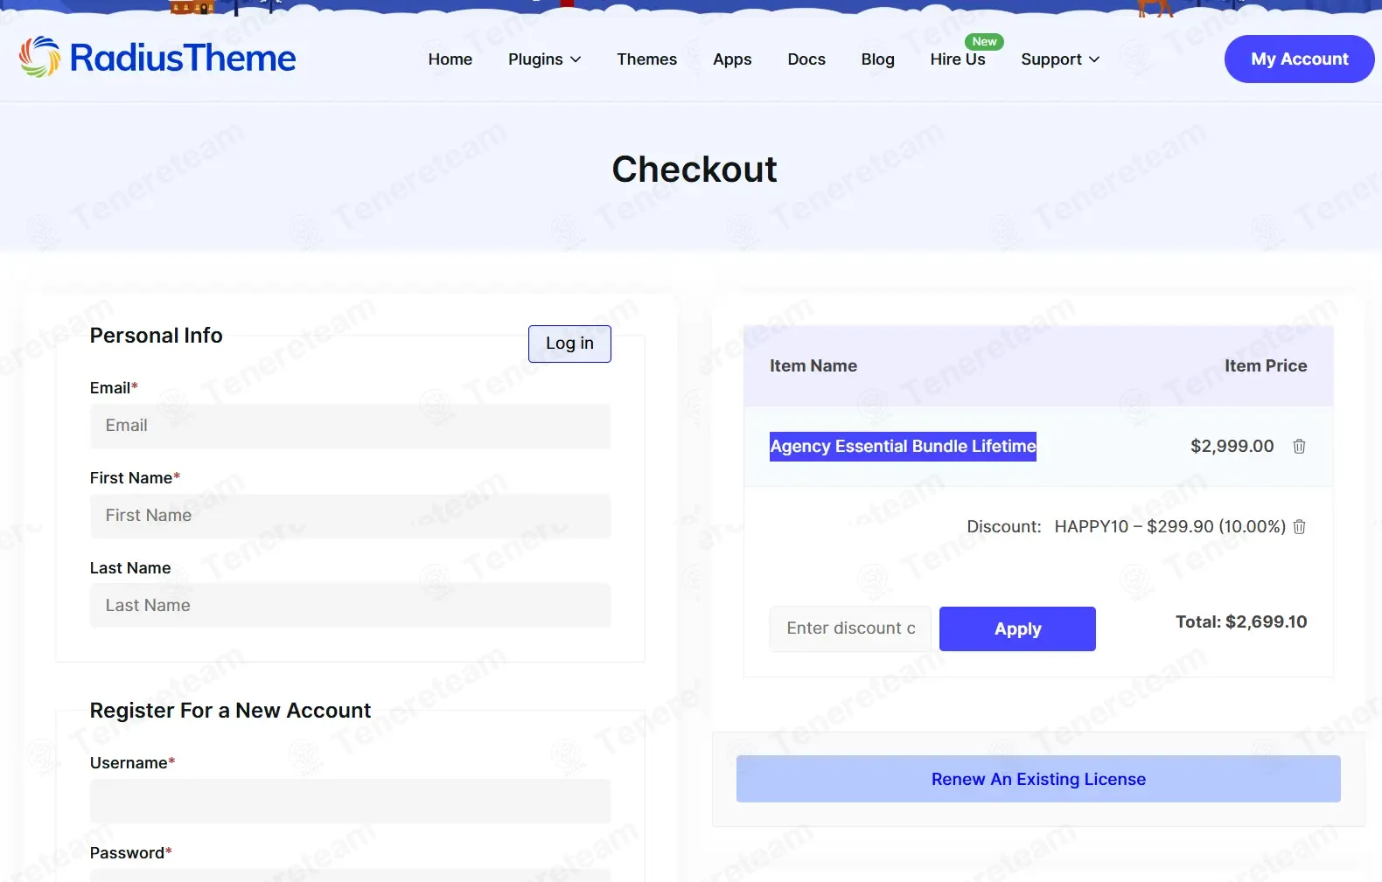Expand the Plugins dropdown menu
1382x882 pixels.
pos(544,59)
